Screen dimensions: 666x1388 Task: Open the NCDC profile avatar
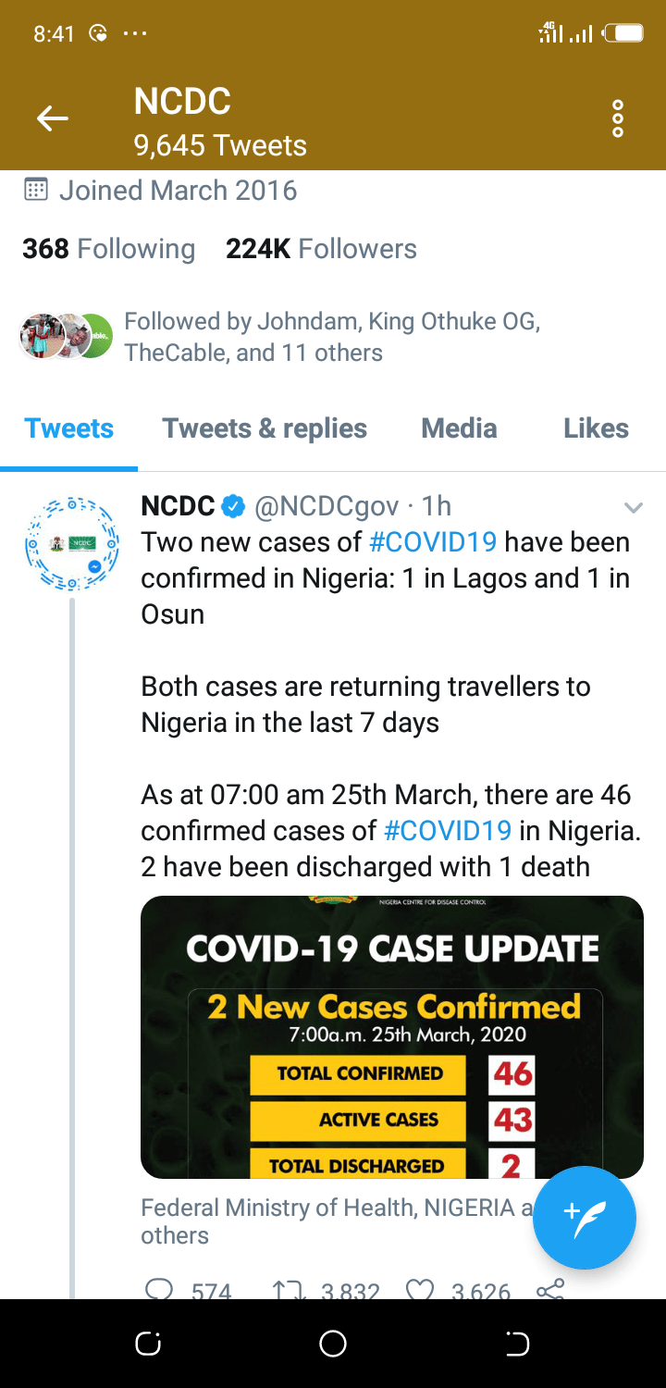point(71,544)
